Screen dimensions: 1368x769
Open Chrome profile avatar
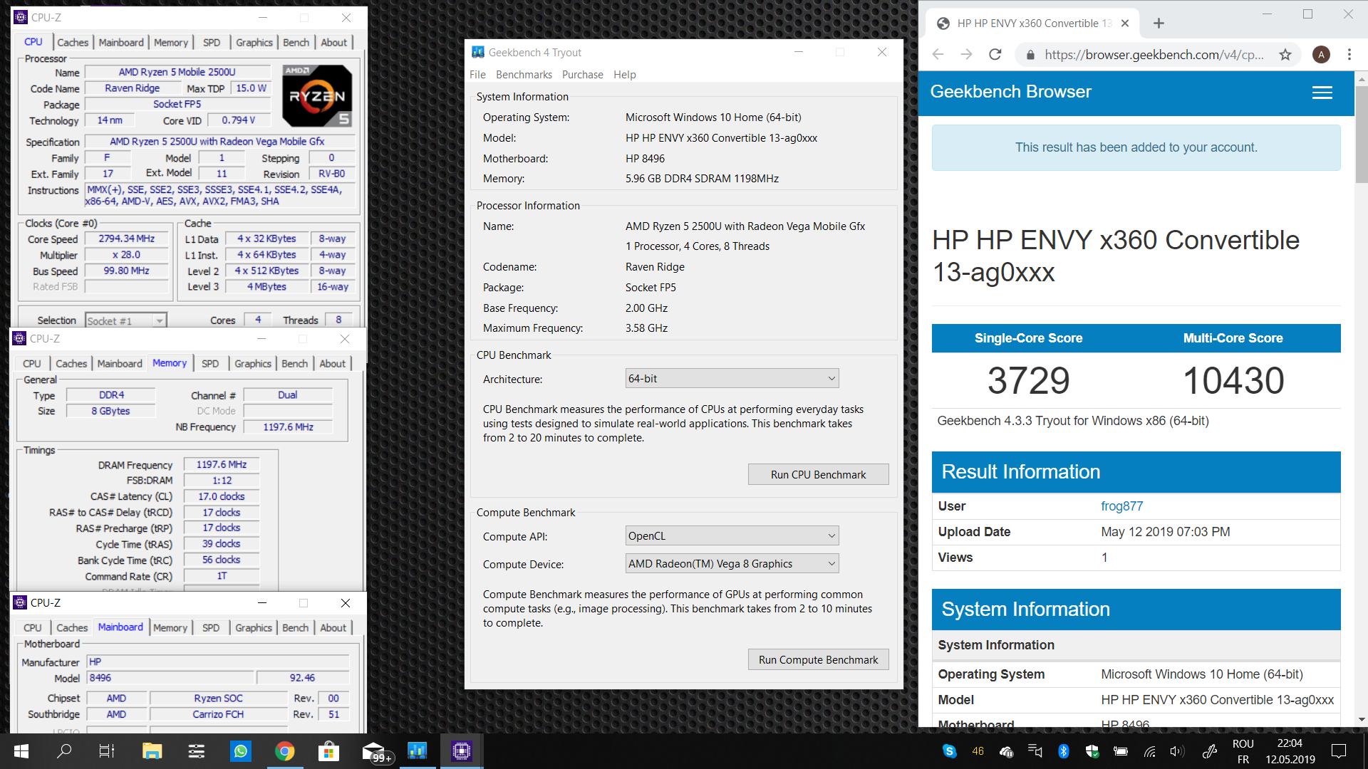pos(1321,55)
